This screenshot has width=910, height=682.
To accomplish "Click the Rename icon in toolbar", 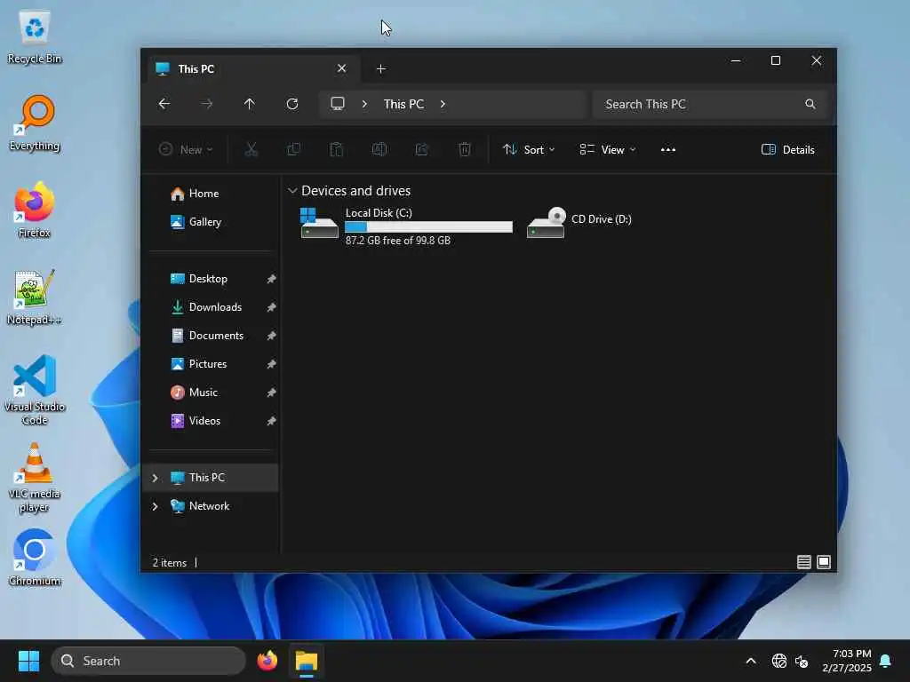I will pos(379,149).
